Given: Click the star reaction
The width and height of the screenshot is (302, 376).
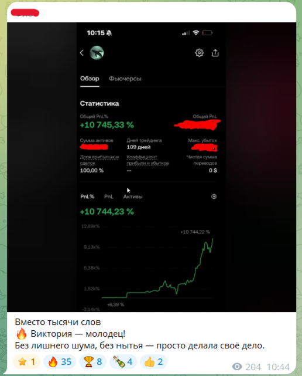Looking at the screenshot, I should click(26, 361).
